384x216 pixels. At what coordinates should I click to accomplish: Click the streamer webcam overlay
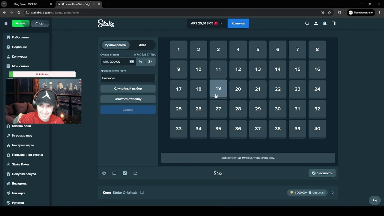43,101
